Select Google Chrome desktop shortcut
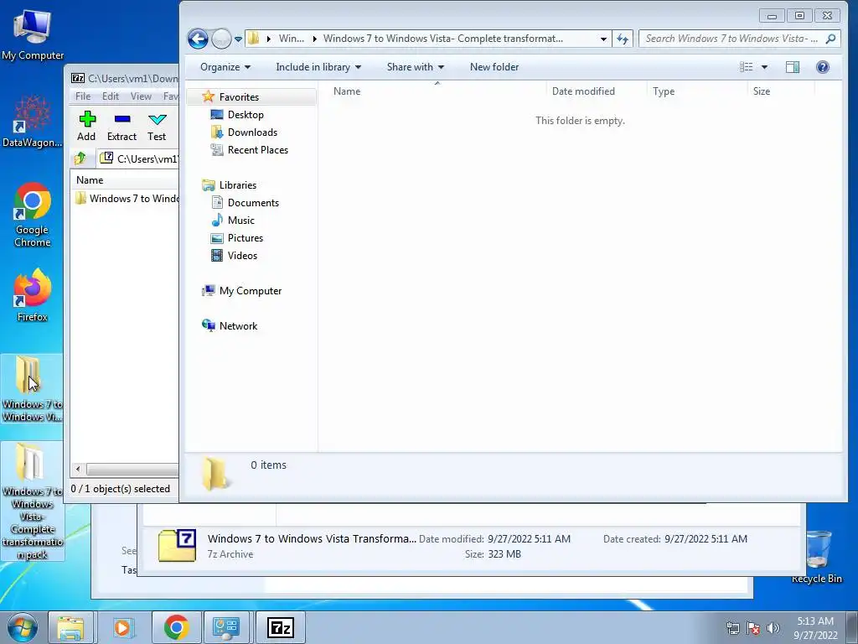 click(33, 216)
